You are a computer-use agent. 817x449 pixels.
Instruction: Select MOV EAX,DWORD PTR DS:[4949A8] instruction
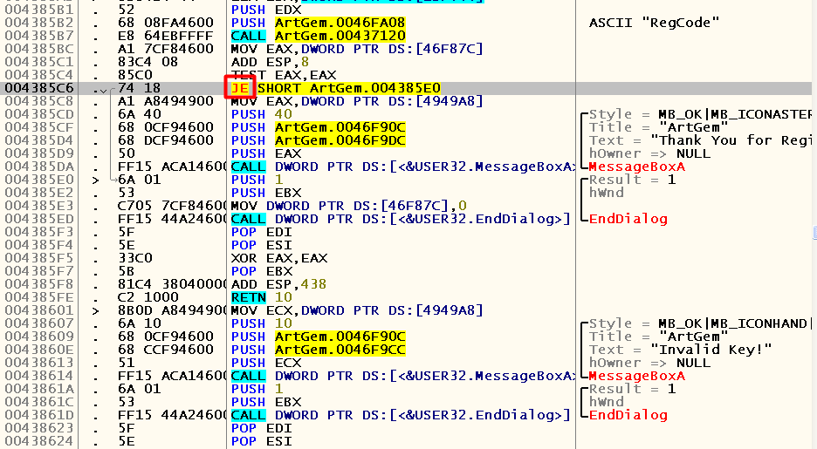[358, 101]
